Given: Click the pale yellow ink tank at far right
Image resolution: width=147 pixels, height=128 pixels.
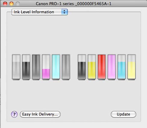Looking at the screenshot, I should [132, 67].
